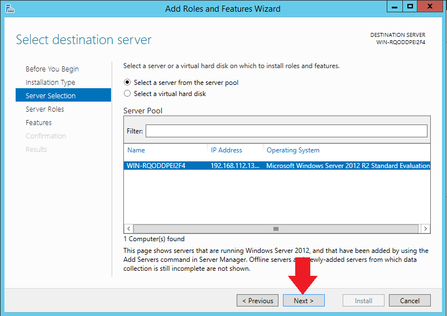Choose the virtual hard disk radio button
This screenshot has height=316, width=447.
[127, 94]
